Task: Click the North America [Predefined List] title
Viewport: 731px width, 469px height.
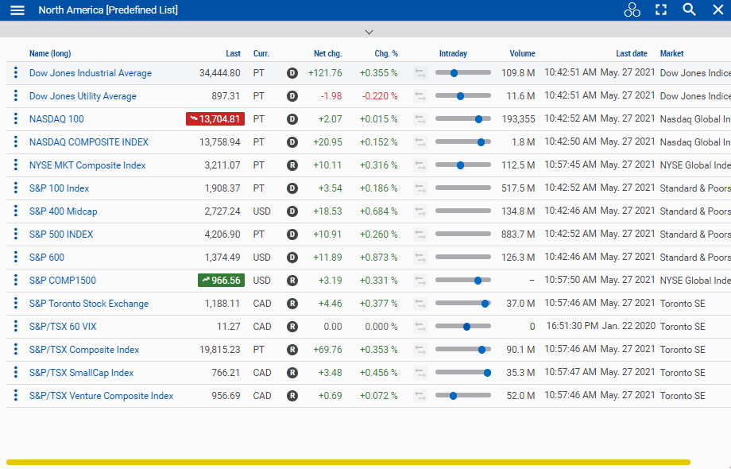Action: coord(108,10)
